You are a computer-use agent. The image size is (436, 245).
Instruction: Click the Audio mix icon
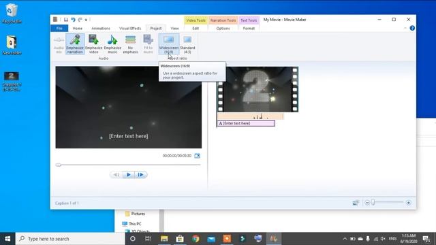tap(59, 44)
